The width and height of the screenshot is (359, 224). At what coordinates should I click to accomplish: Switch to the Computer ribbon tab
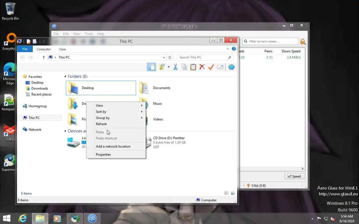(x=44, y=49)
